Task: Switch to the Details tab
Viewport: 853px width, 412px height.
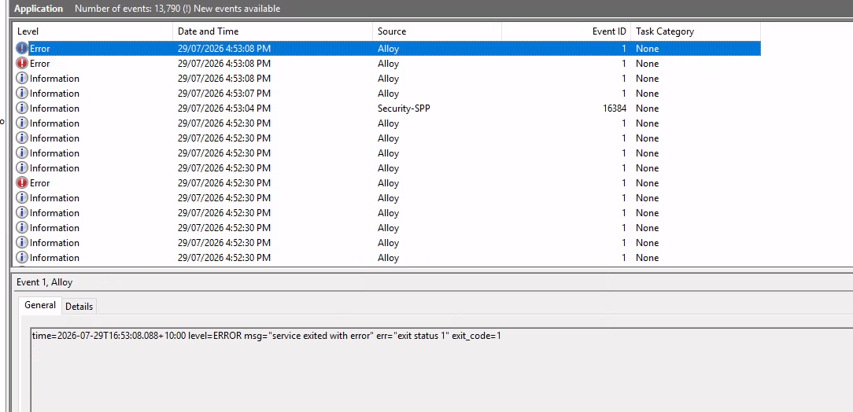Action: pyautogui.click(x=79, y=306)
